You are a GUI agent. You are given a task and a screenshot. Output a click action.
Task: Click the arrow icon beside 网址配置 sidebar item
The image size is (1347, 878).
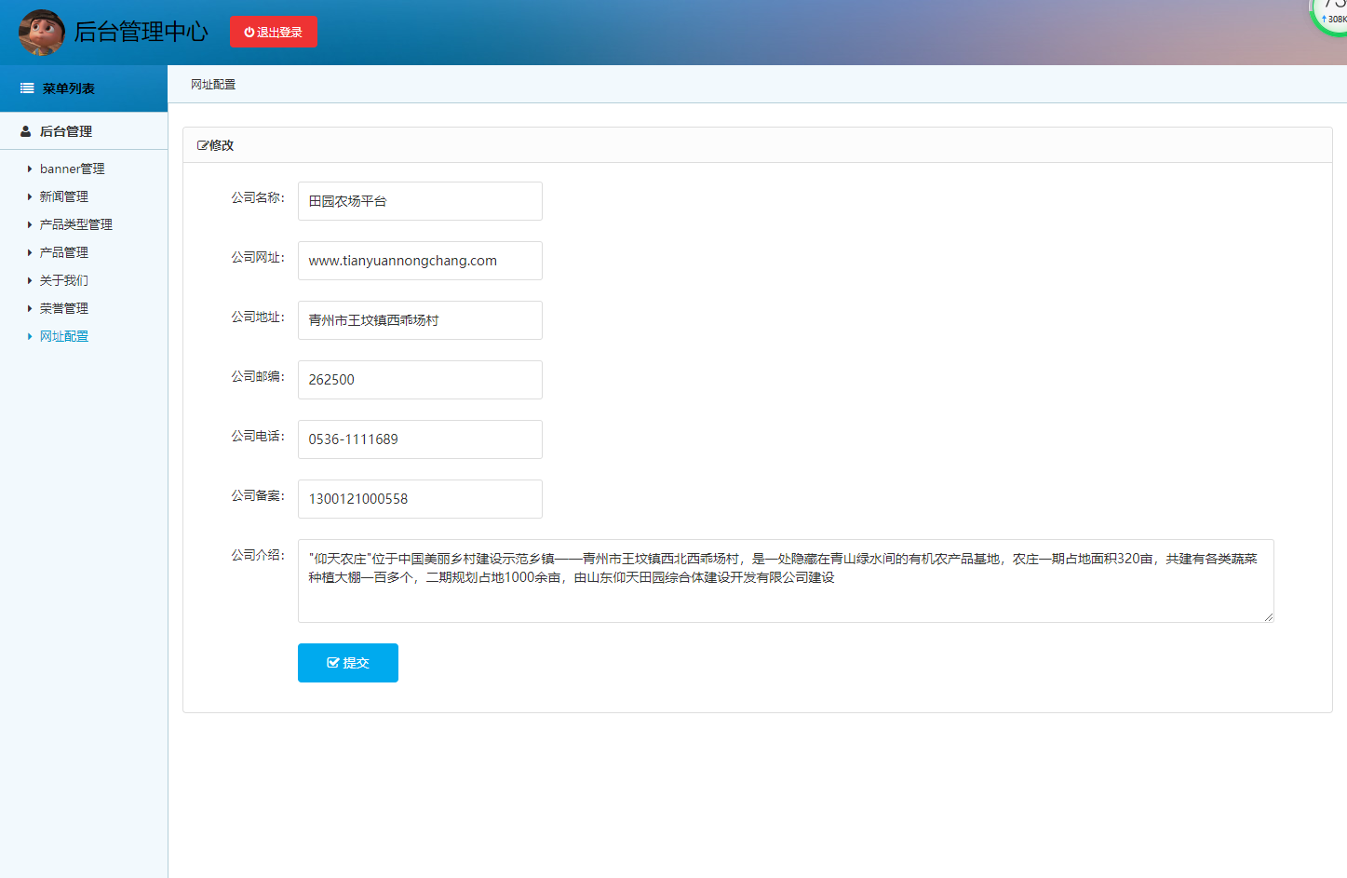coord(29,336)
